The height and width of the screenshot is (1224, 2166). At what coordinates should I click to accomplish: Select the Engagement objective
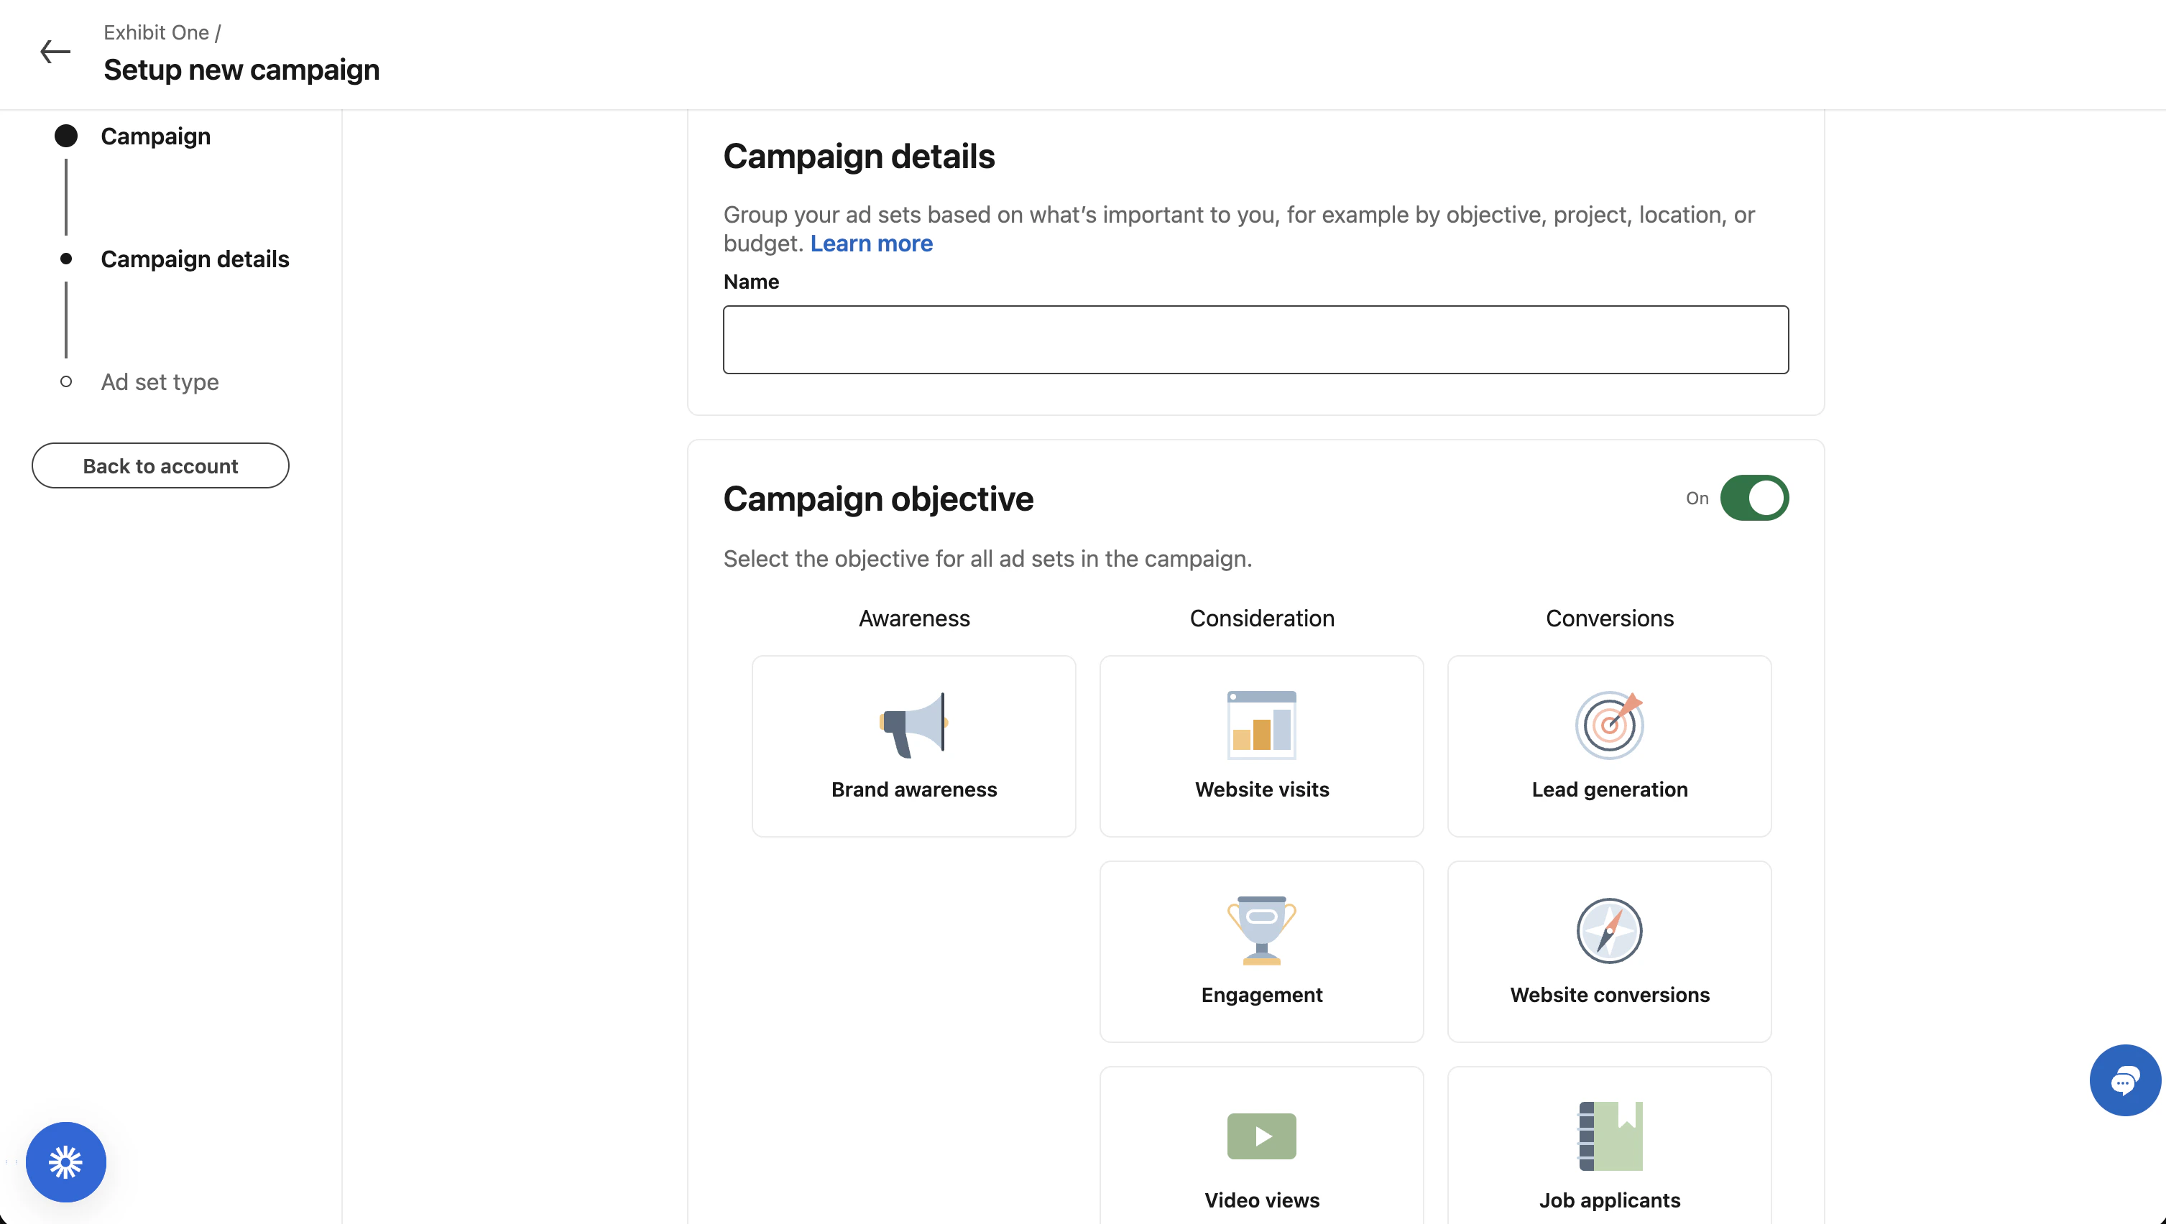click(x=1261, y=951)
